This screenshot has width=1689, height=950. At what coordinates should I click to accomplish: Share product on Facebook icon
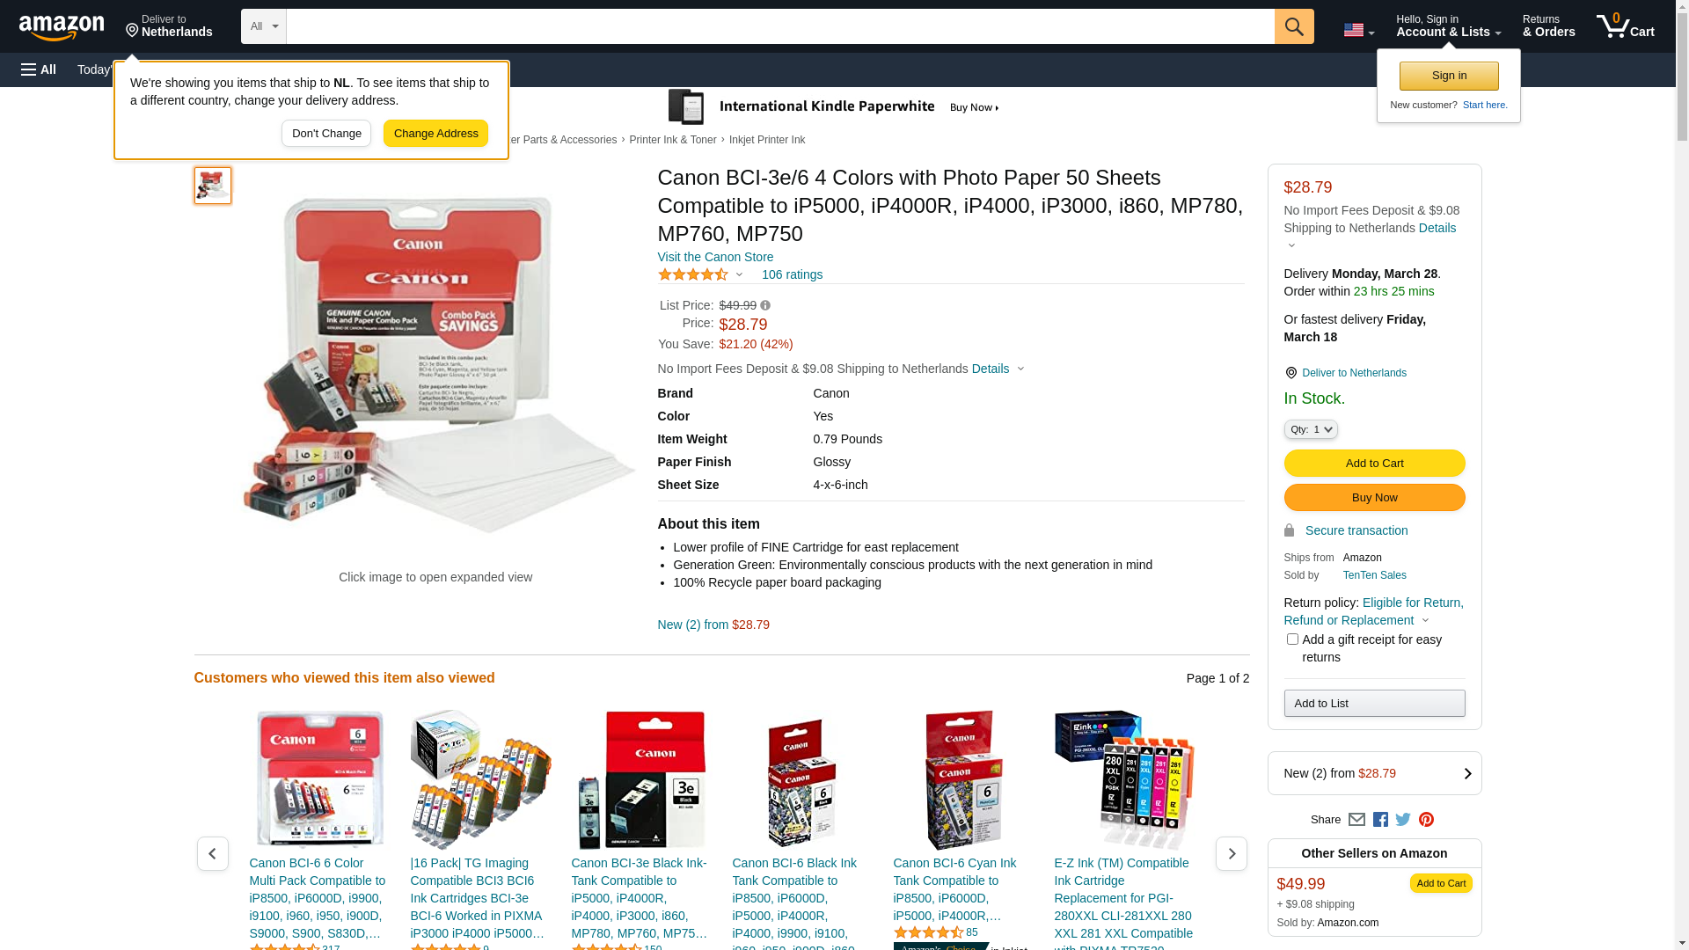coord(1380,820)
